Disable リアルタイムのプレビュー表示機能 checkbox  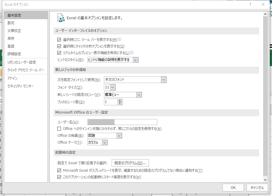(59, 53)
